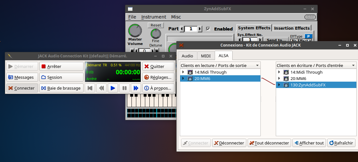Viewport: 358px width, 162px height.
Task: Expand input client 14:Midi Through
Action: click(x=279, y=72)
